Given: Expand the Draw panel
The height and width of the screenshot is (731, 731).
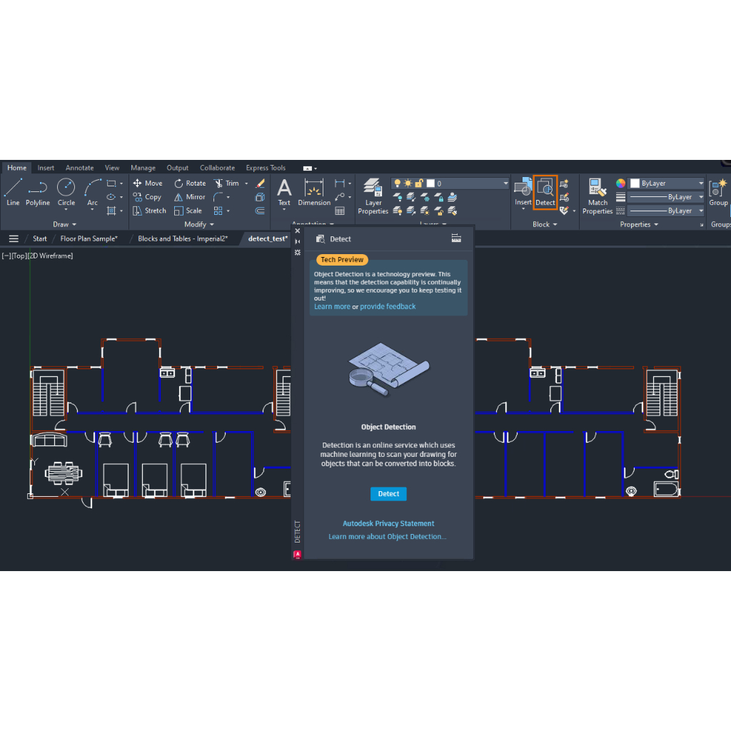Looking at the screenshot, I should point(64,224).
